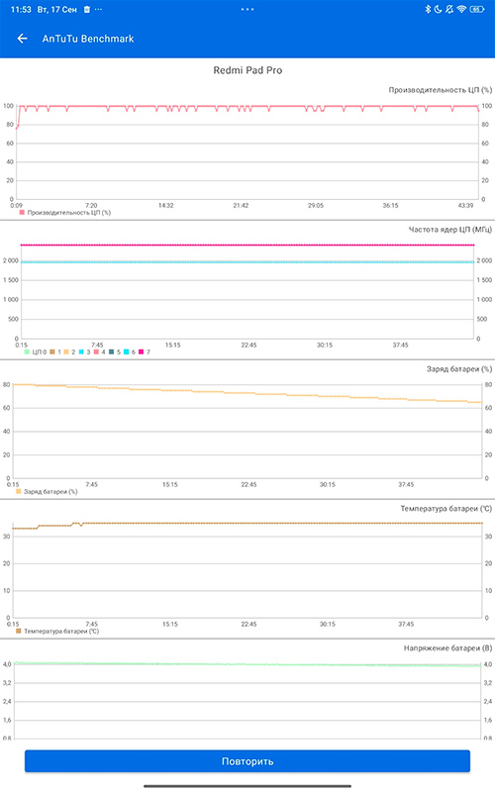The image size is (495, 792).
Task: Toggle Температура батареи legend entry
Action: (57, 631)
